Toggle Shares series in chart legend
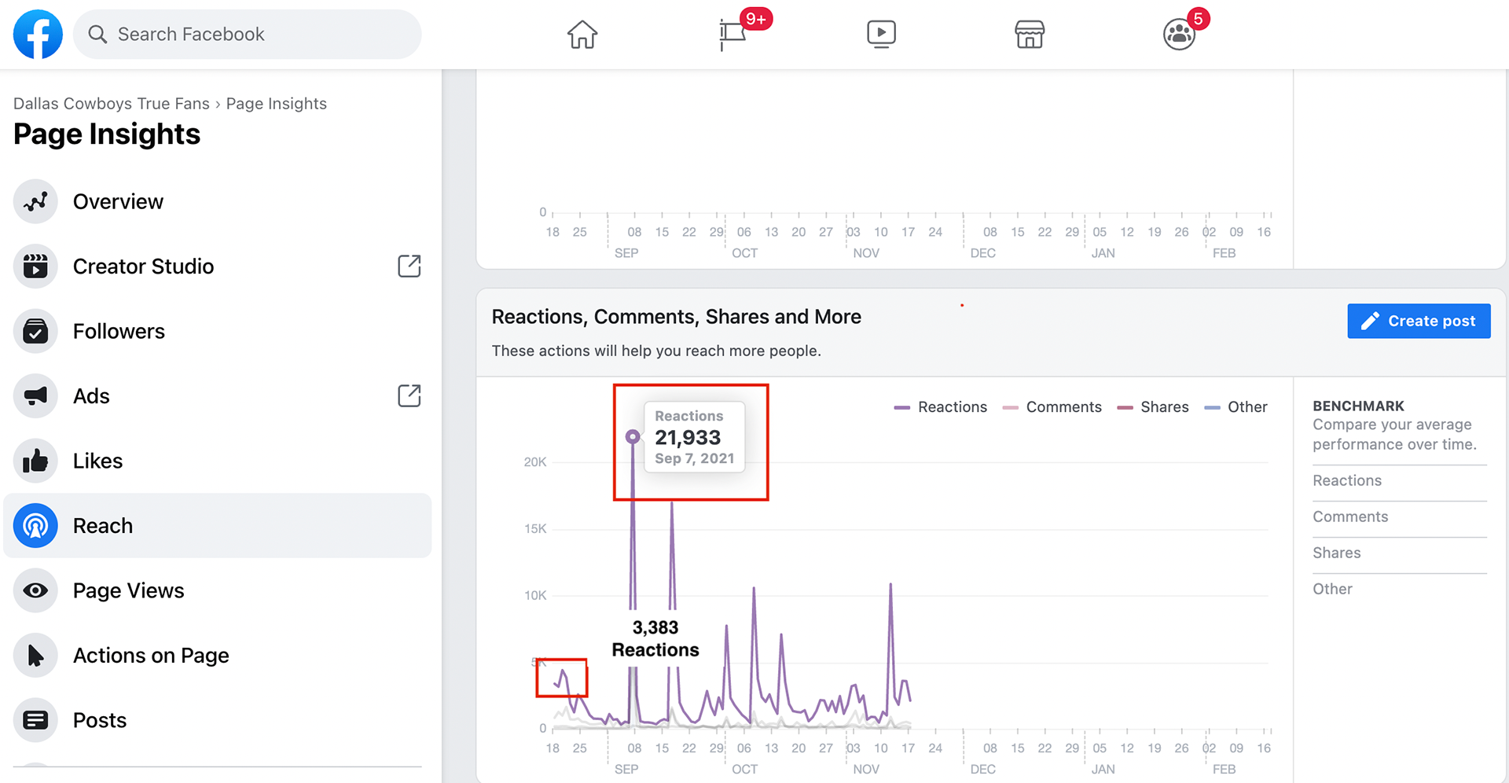The height and width of the screenshot is (783, 1509). click(1153, 407)
